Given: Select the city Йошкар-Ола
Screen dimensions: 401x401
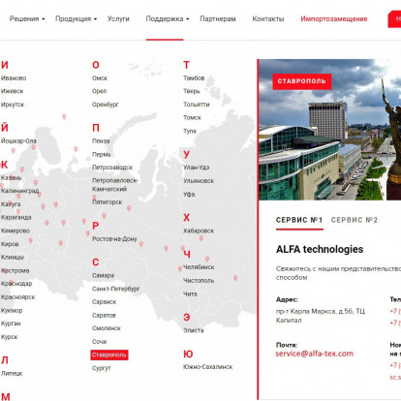Looking at the screenshot, I should [x=18, y=140].
